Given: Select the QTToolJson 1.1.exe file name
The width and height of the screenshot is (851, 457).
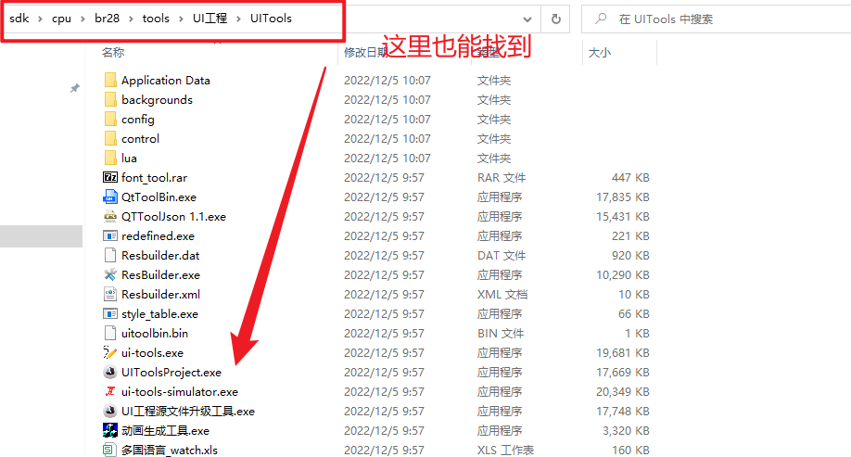Looking at the screenshot, I should point(173,217).
